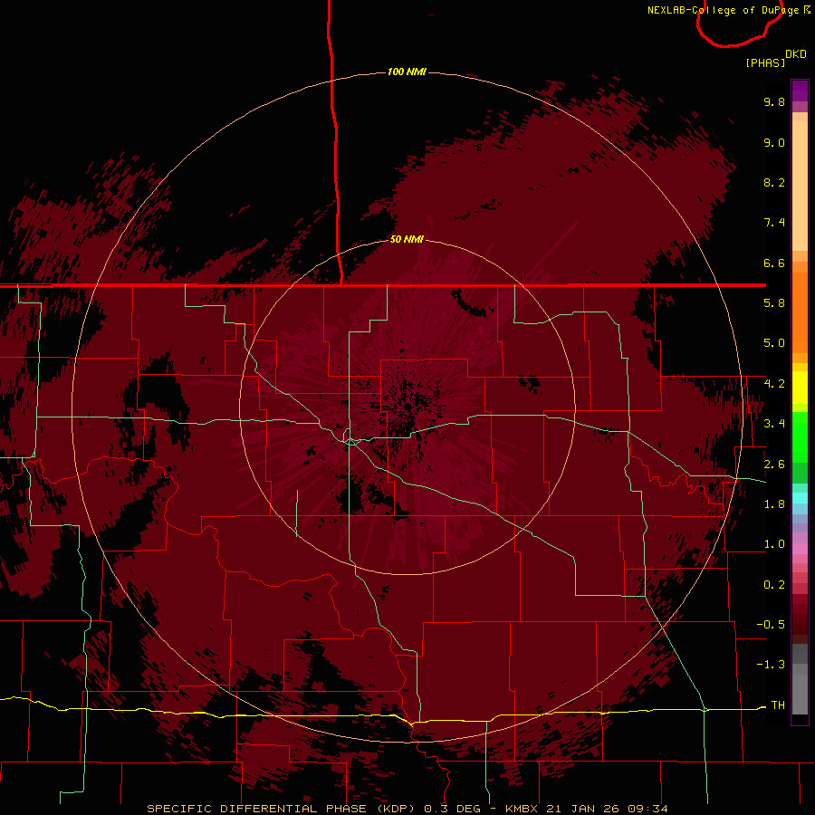Click the -0.5 scale value
This screenshot has height=815, width=815.
771,625
